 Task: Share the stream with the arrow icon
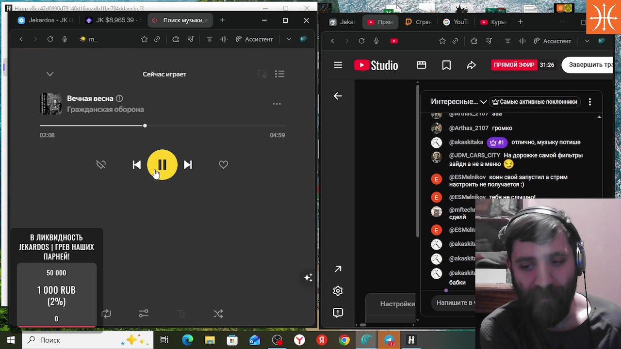pos(471,65)
